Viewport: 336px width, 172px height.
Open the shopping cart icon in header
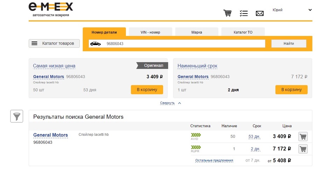point(227,13)
